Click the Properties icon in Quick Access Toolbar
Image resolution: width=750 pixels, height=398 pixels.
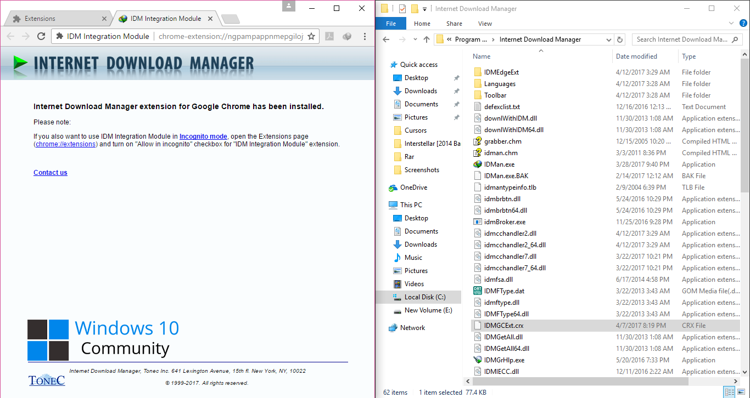[x=402, y=8]
